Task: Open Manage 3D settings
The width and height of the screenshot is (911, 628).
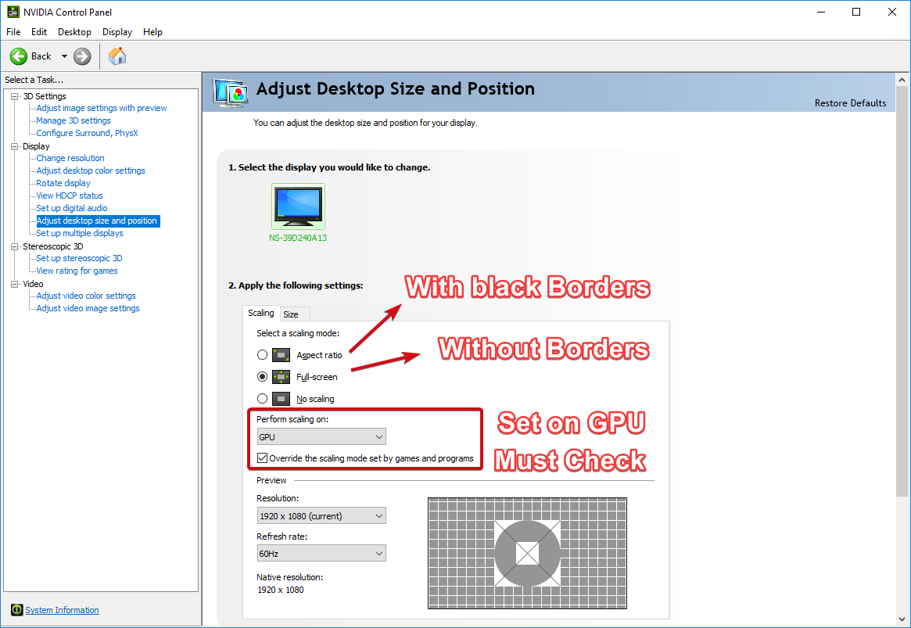Action: click(x=74, y=120)
